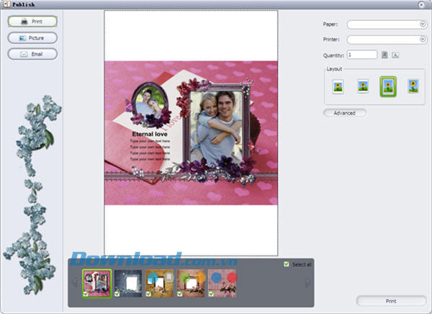This screenshot has height=314, width=432.
Task: Choose the green-highlighted layout option
Action: pos(389,86)
